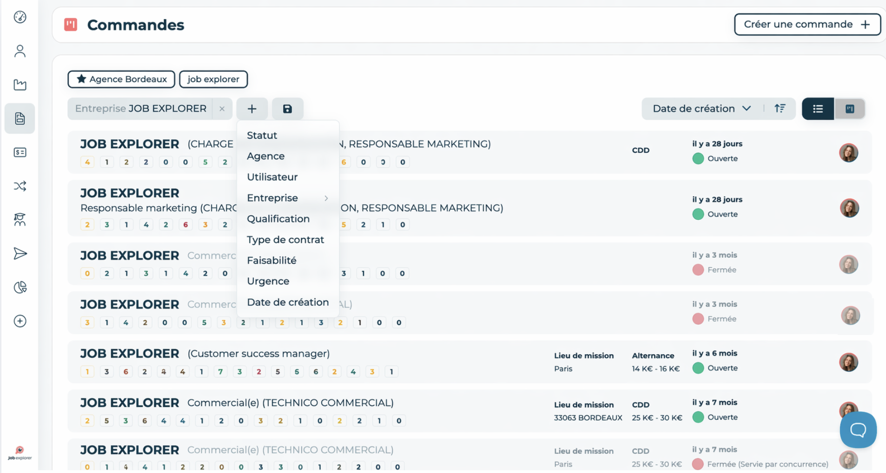
Task: Open the chat support bubble widget
Action: [858, 430]
